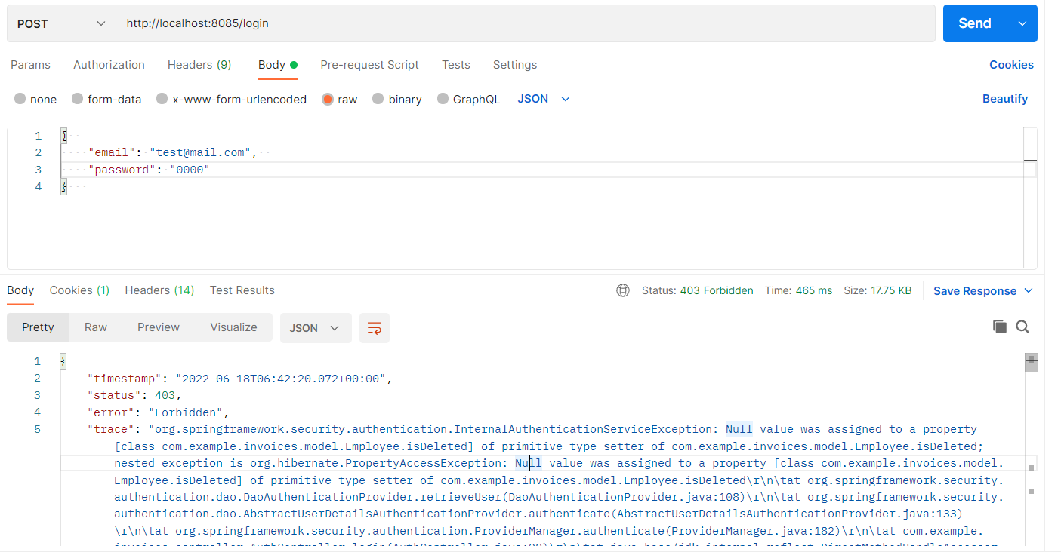Click the Beautify link
1061x552 pixels.
(x=1005, y=99)
